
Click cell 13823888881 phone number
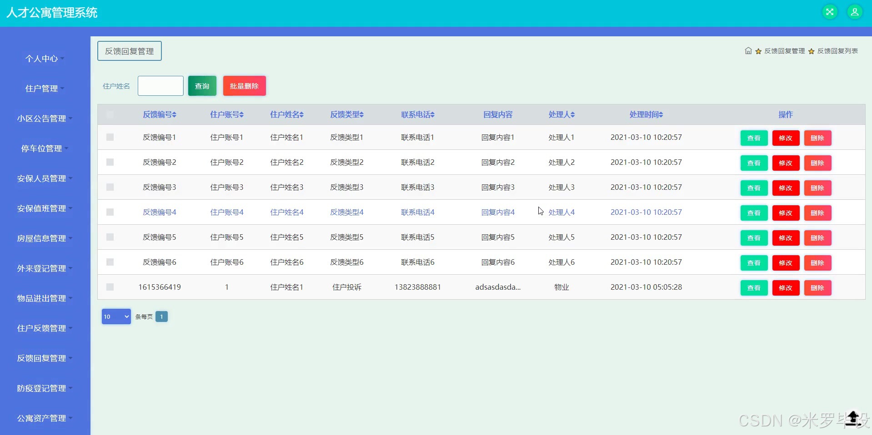pyautogui.click(x=418, y=287)
